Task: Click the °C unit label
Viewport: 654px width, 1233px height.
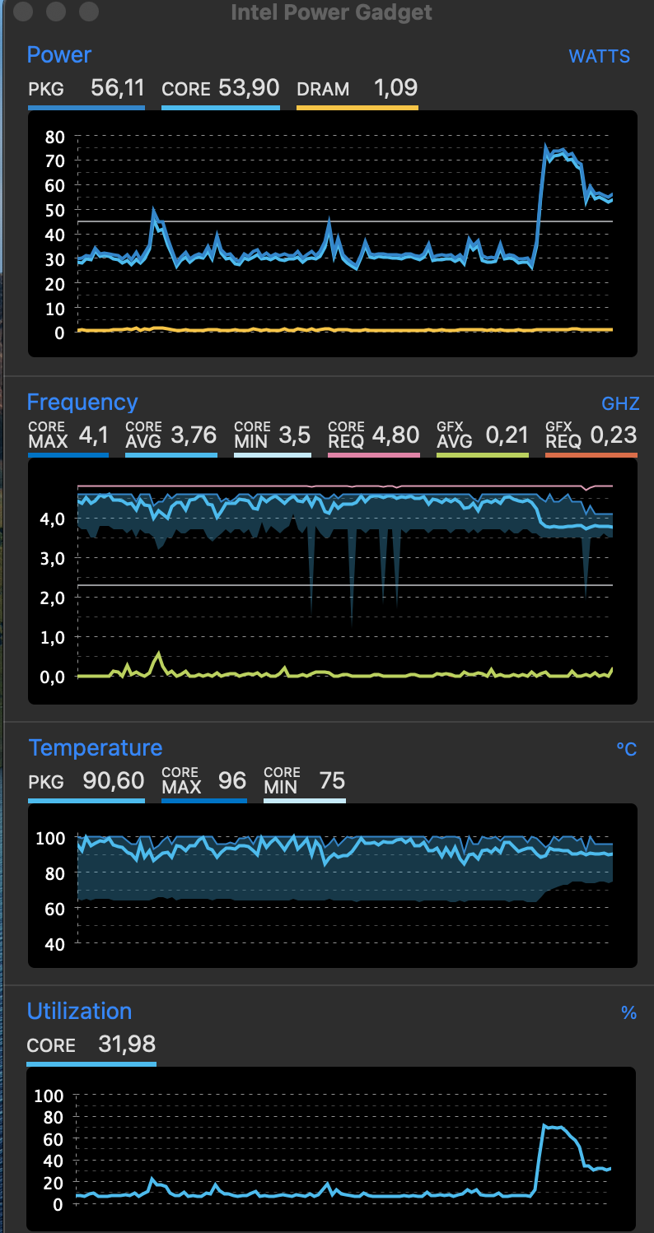Action: [627, 749]
